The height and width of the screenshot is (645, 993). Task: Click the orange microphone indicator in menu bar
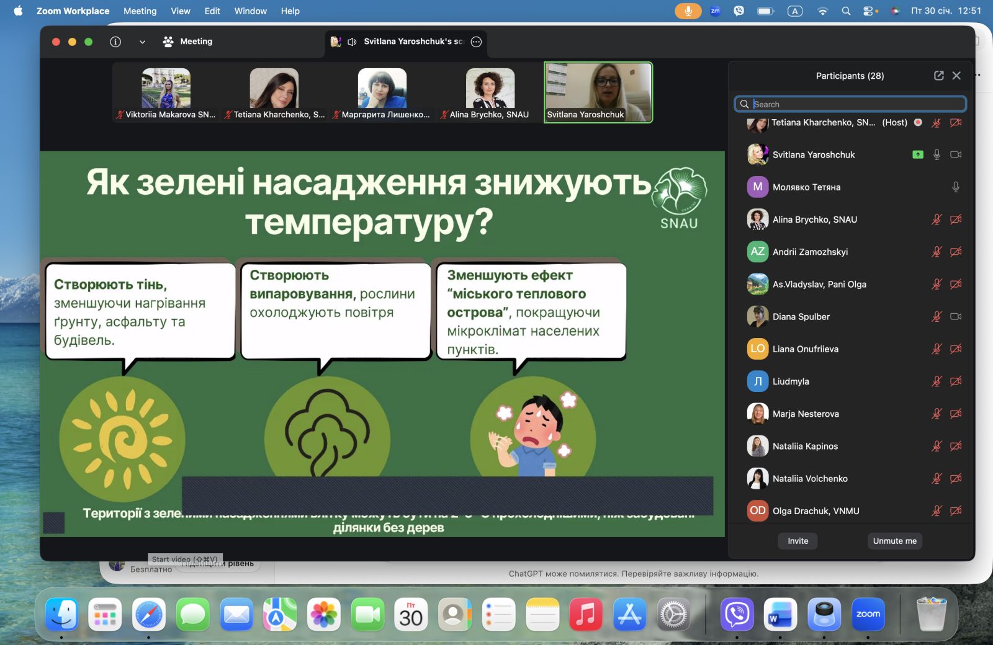688,11
